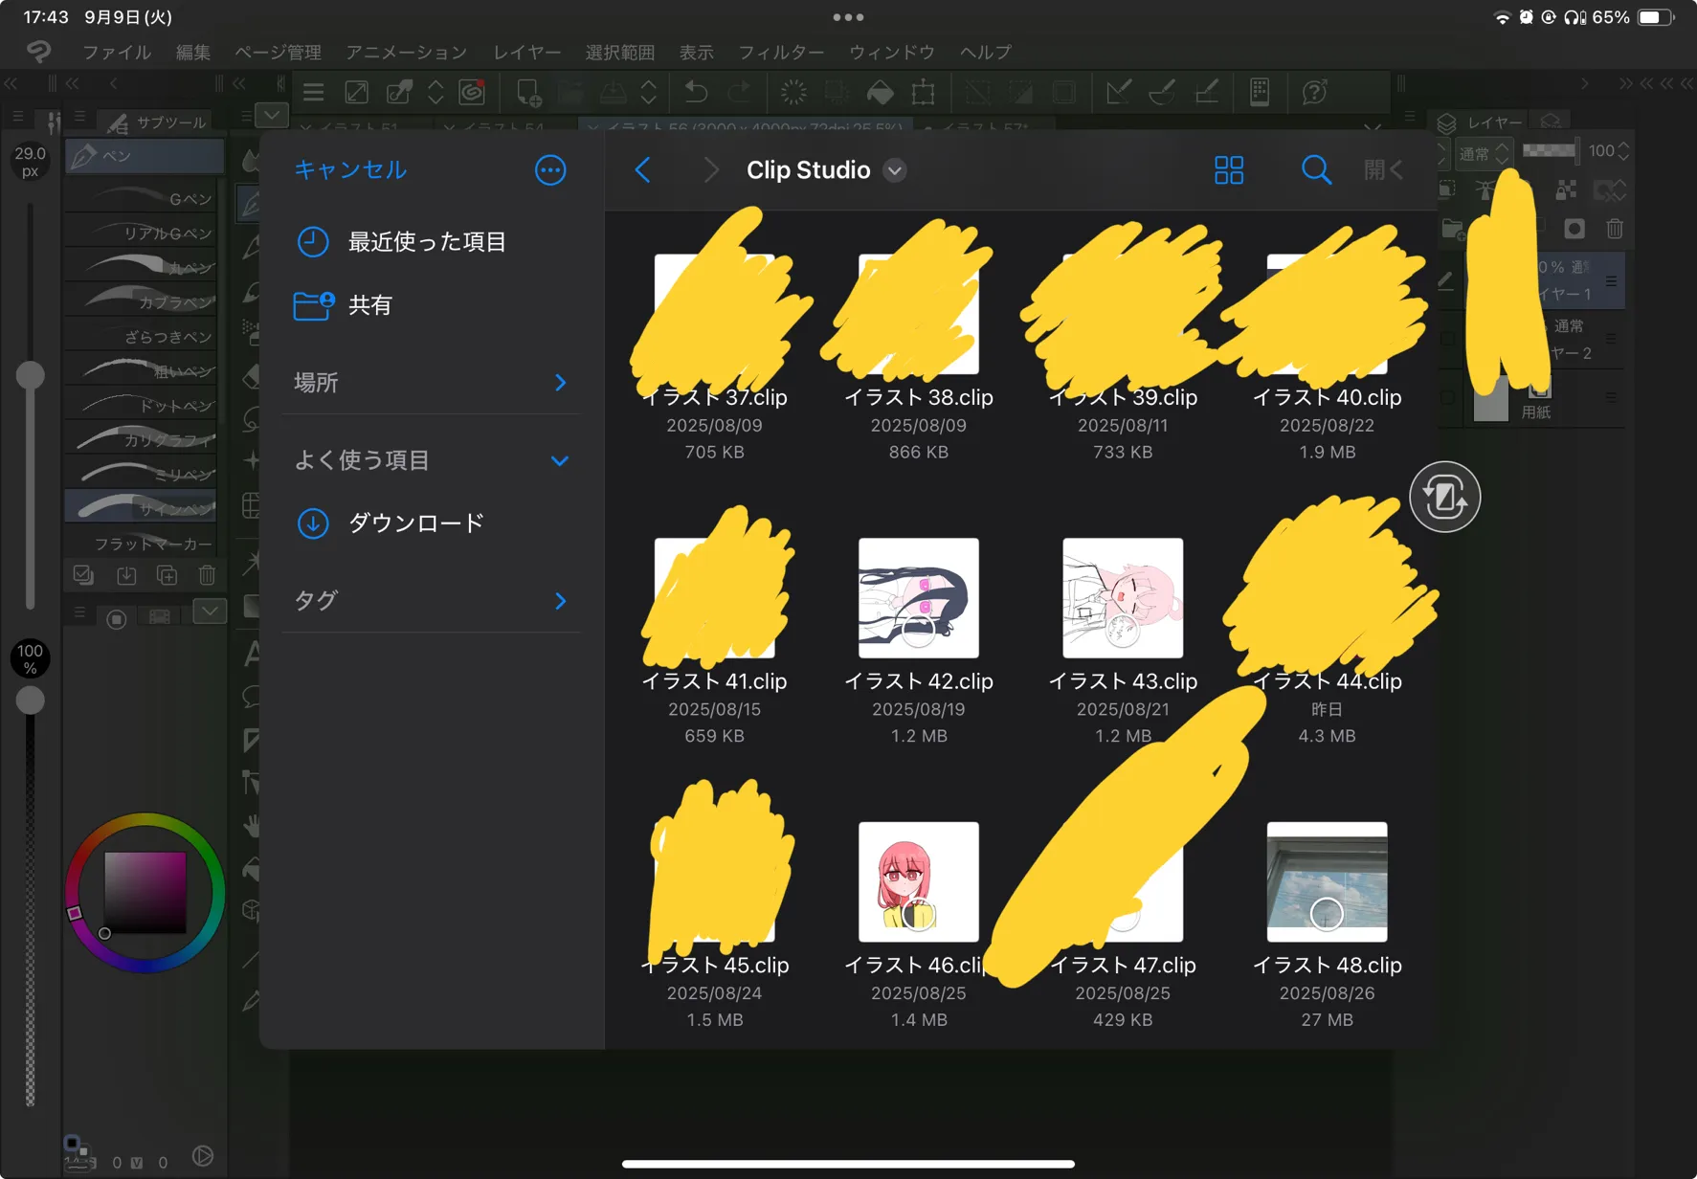This screenshot has height=1179, width=1697.
Task: Adjust the brush size slider
Action: click(x=31, y=374)
